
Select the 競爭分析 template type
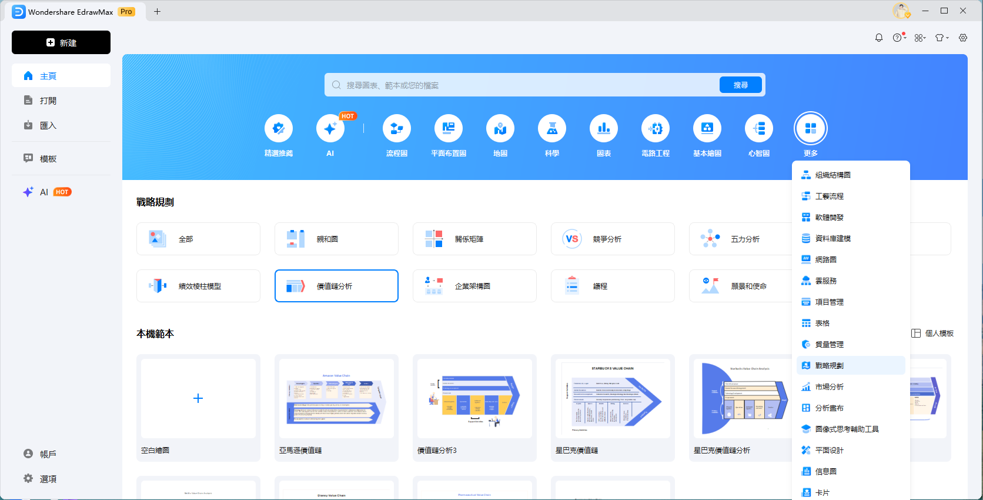coord(613,239)
